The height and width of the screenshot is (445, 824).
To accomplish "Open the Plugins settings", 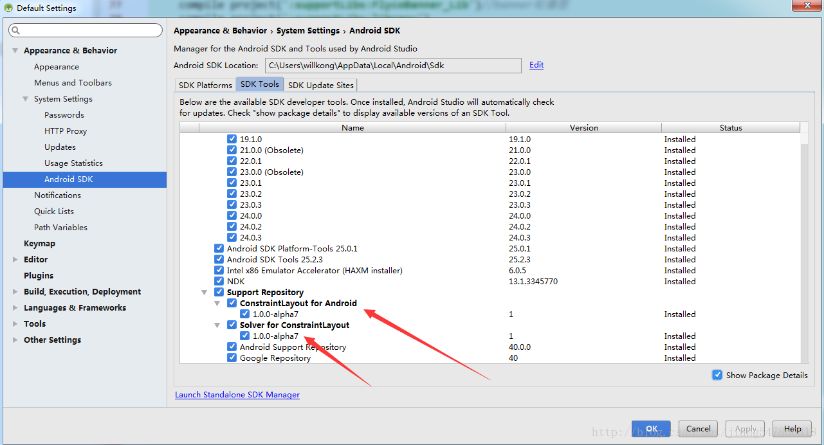I will tap(39, 275).
